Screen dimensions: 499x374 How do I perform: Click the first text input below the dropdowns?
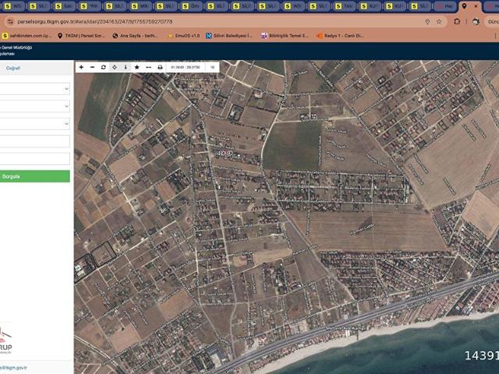pyautogui.click(x=34, y=141)
